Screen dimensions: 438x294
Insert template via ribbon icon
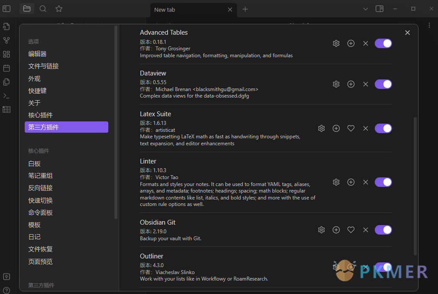pos(6,82)
